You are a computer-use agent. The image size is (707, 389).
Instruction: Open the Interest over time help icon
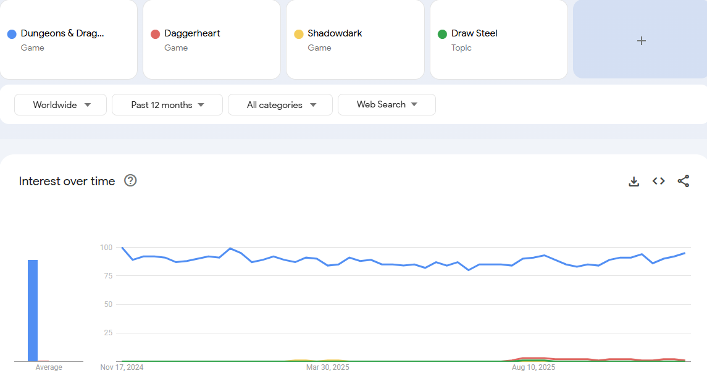click(x=130, y=180)
